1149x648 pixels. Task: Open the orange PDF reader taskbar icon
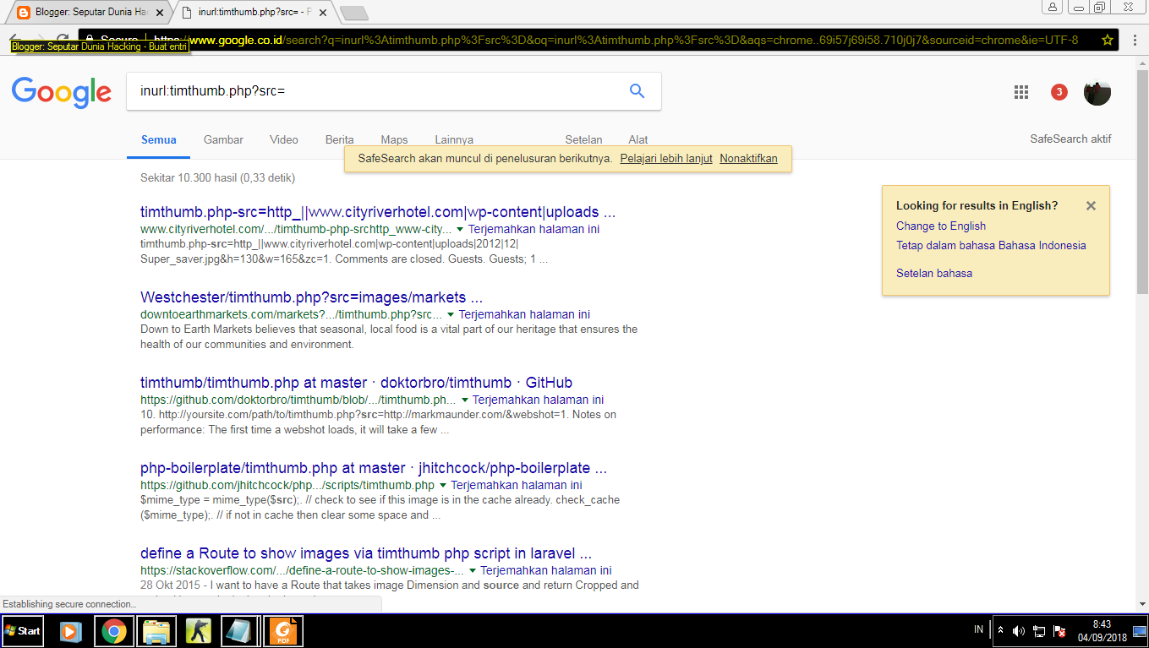pyautogui.click(x=283, y=631)
